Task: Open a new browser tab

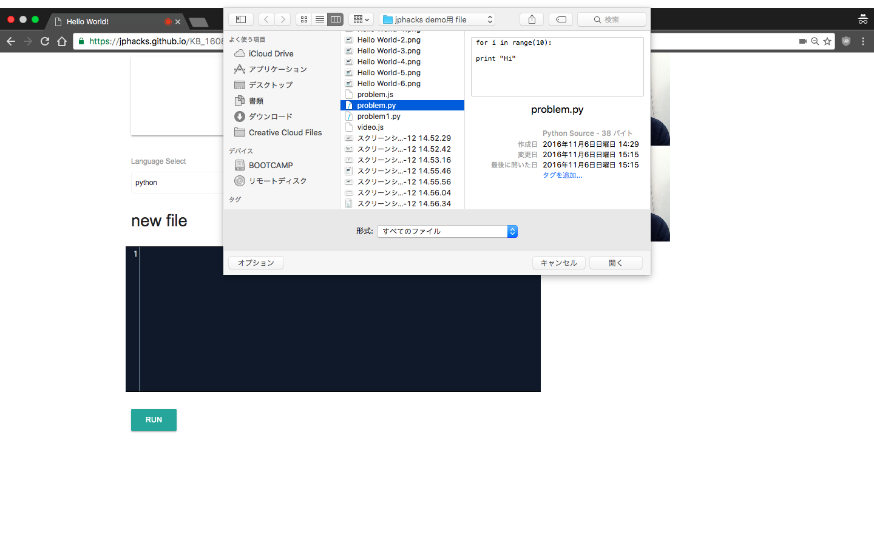Action: pyautogui.click(x=198, y=22)
